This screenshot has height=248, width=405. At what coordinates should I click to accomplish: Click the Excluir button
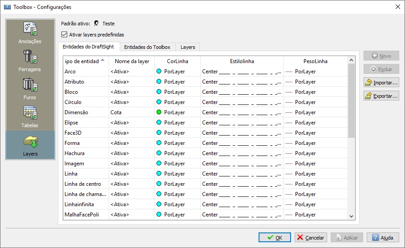pos(381,69)
